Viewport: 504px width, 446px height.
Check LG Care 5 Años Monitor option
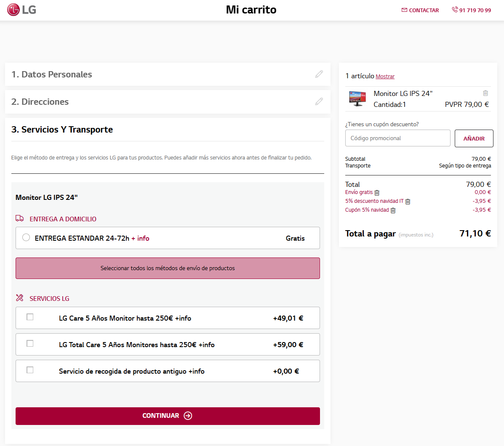(30, 317)
